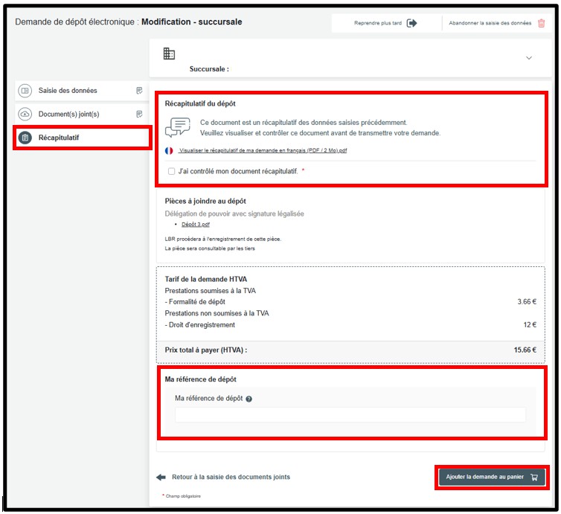
Task: Click the cloud upload icon for Document(s) joint(s)
Action: pos(25,115)
